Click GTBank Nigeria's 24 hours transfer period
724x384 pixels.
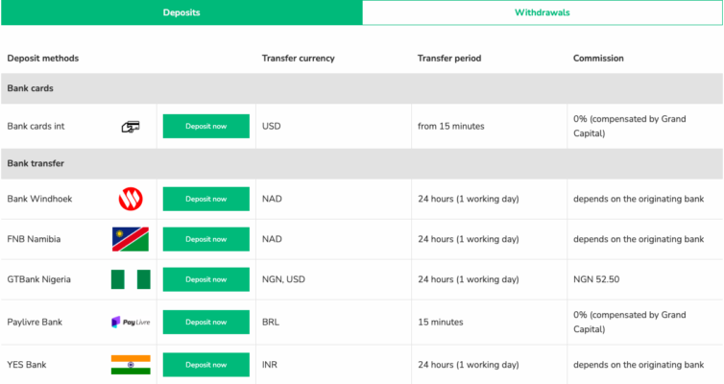(x=469, y=279)
